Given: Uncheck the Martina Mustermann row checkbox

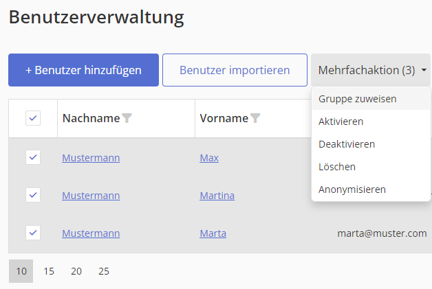Looking at the screenshot, I should pos(33,195).
